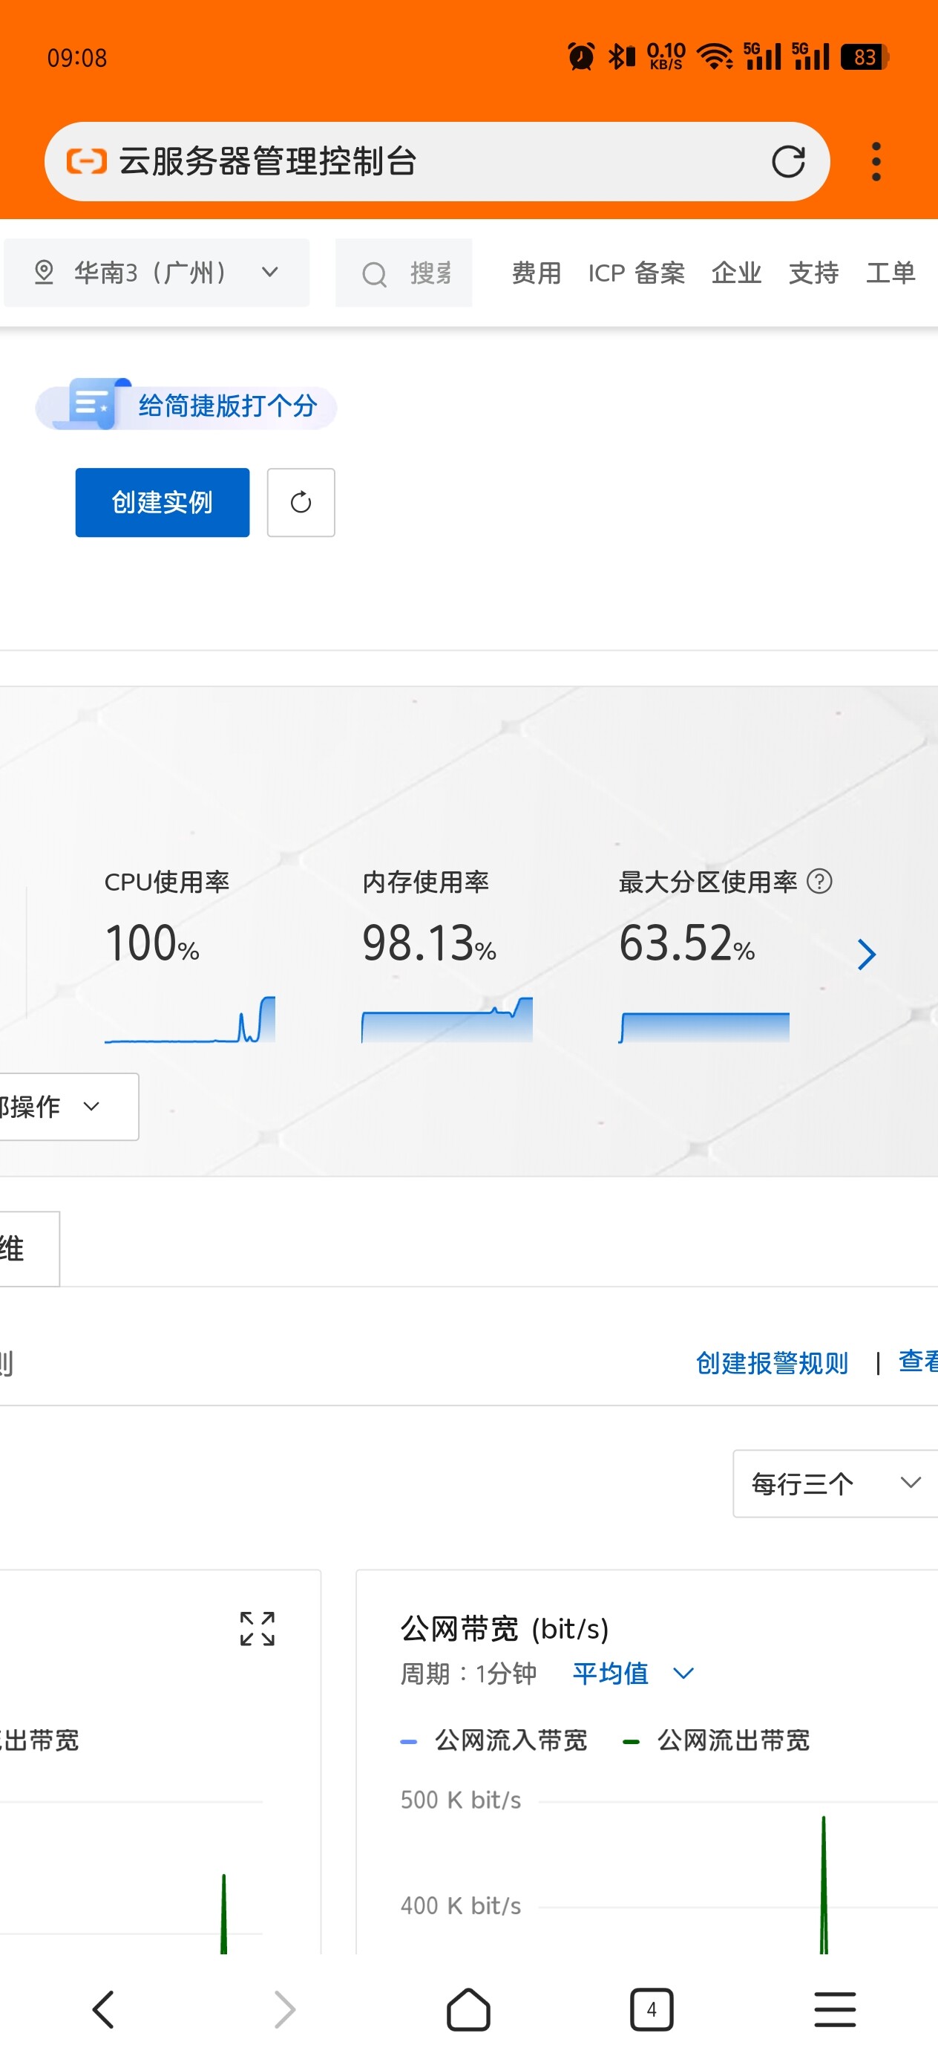Open the 支持 menu
This screenshot has width=938, height=2065.
coord(813,273)
